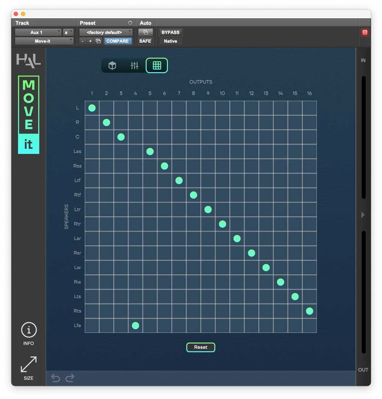Open the Aux 1 track selector
This screenshot has height=399, width=382.
click(38, 32)
